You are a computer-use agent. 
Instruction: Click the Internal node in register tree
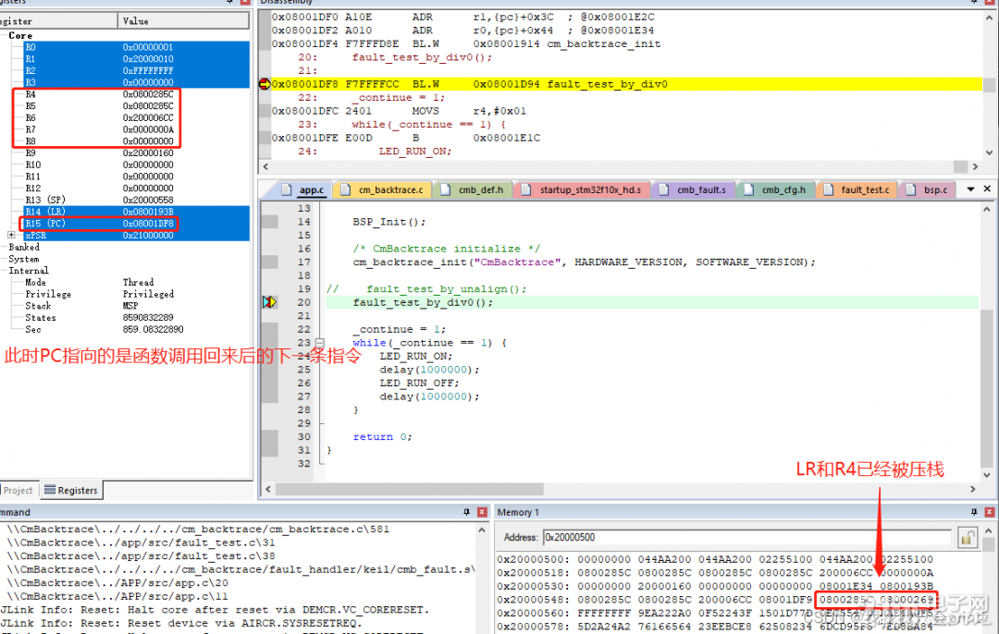coord(28,271)
